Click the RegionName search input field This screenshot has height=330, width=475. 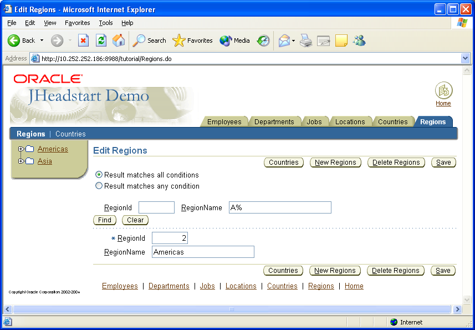point(280,207)
